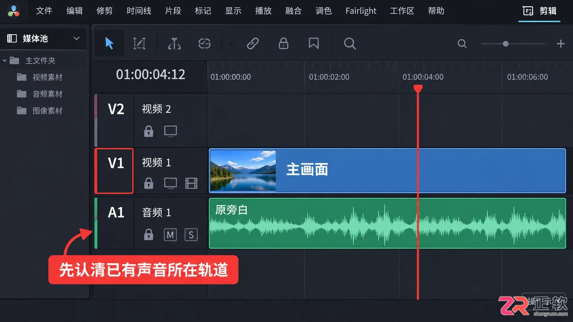Toggle 视频 2 track monitor icon
Image resolution: width=573 pixels, height=322 pixels.
pos(170,131)
